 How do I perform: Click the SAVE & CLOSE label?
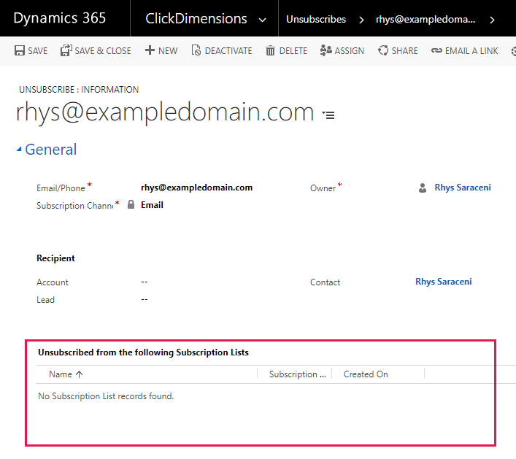103,51
